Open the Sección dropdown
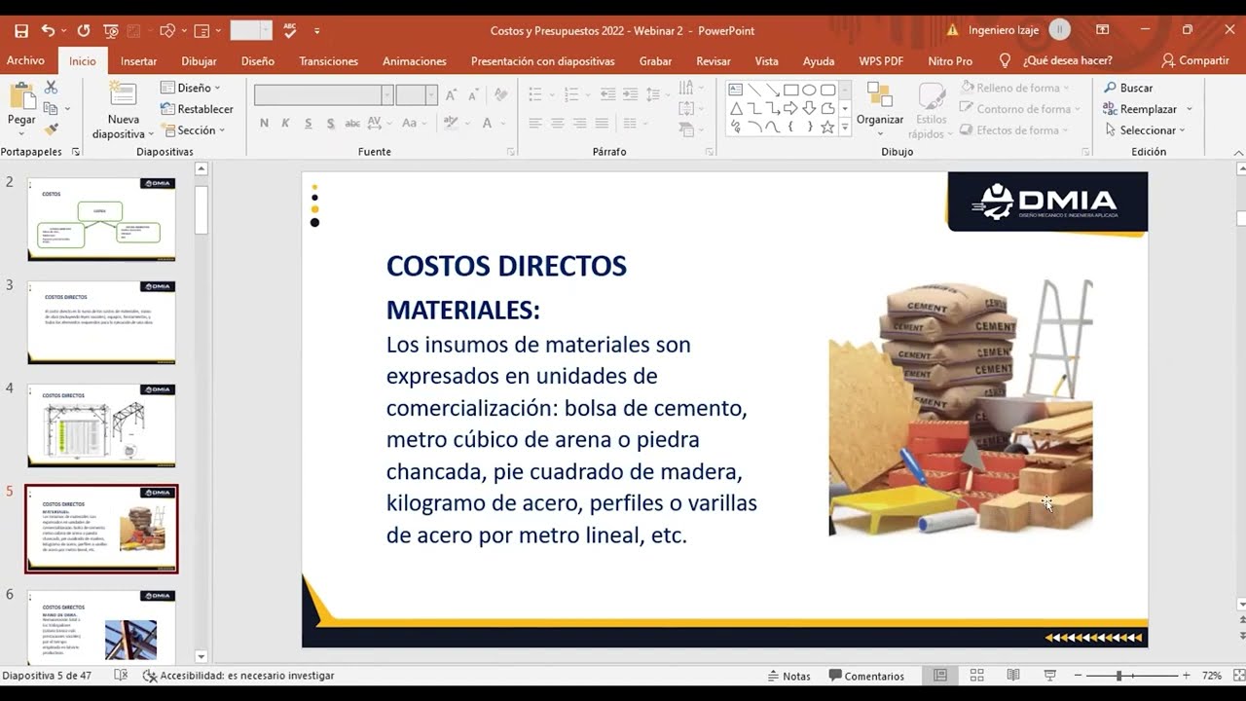The width and height of the screenshot is (1246, 701). [x=194, y=130]
